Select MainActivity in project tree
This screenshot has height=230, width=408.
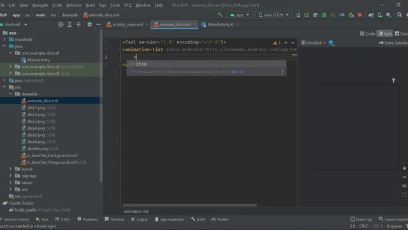[38, 60]
